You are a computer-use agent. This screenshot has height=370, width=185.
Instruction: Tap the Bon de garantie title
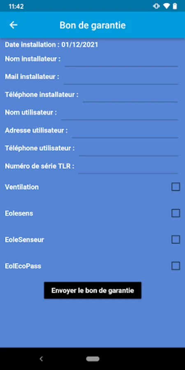coord(92,25)
